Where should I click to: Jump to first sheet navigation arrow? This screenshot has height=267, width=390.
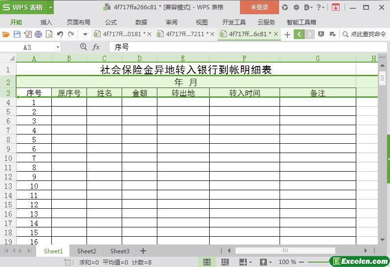tap(6, 250)
